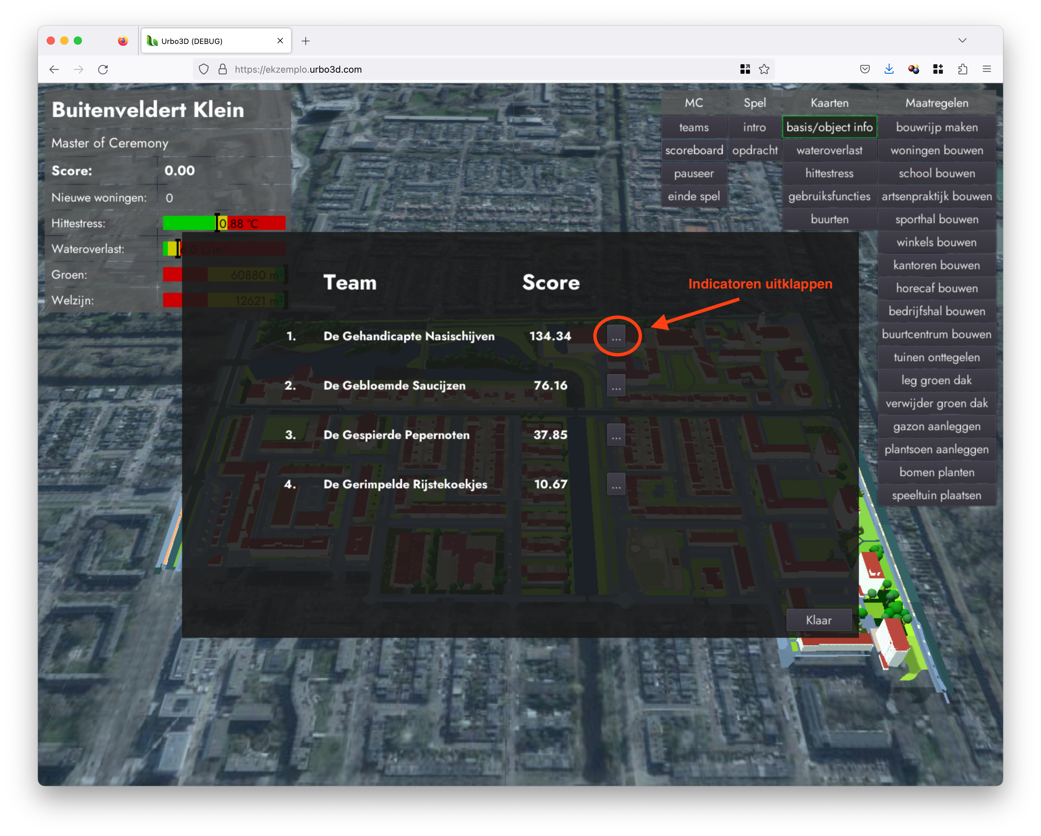This screenshot has height=836, width=1041.
Task: Choose bomen planten measure
Action: click(x=937, y=472)
